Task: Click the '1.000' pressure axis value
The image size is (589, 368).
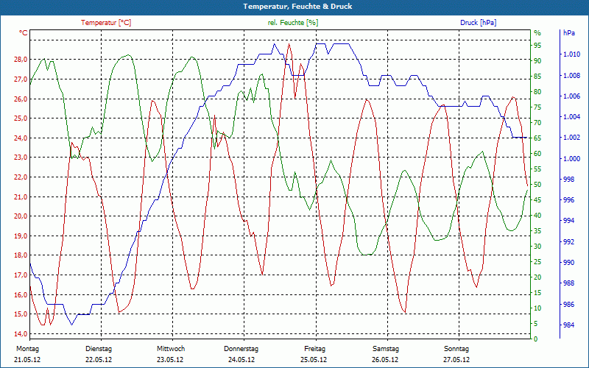Action: (571, 158)
